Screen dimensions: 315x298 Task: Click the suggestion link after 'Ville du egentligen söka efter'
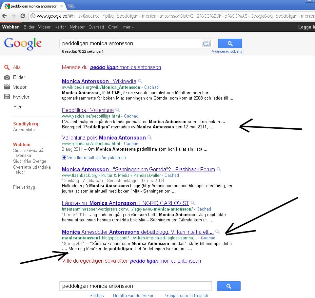166,261
